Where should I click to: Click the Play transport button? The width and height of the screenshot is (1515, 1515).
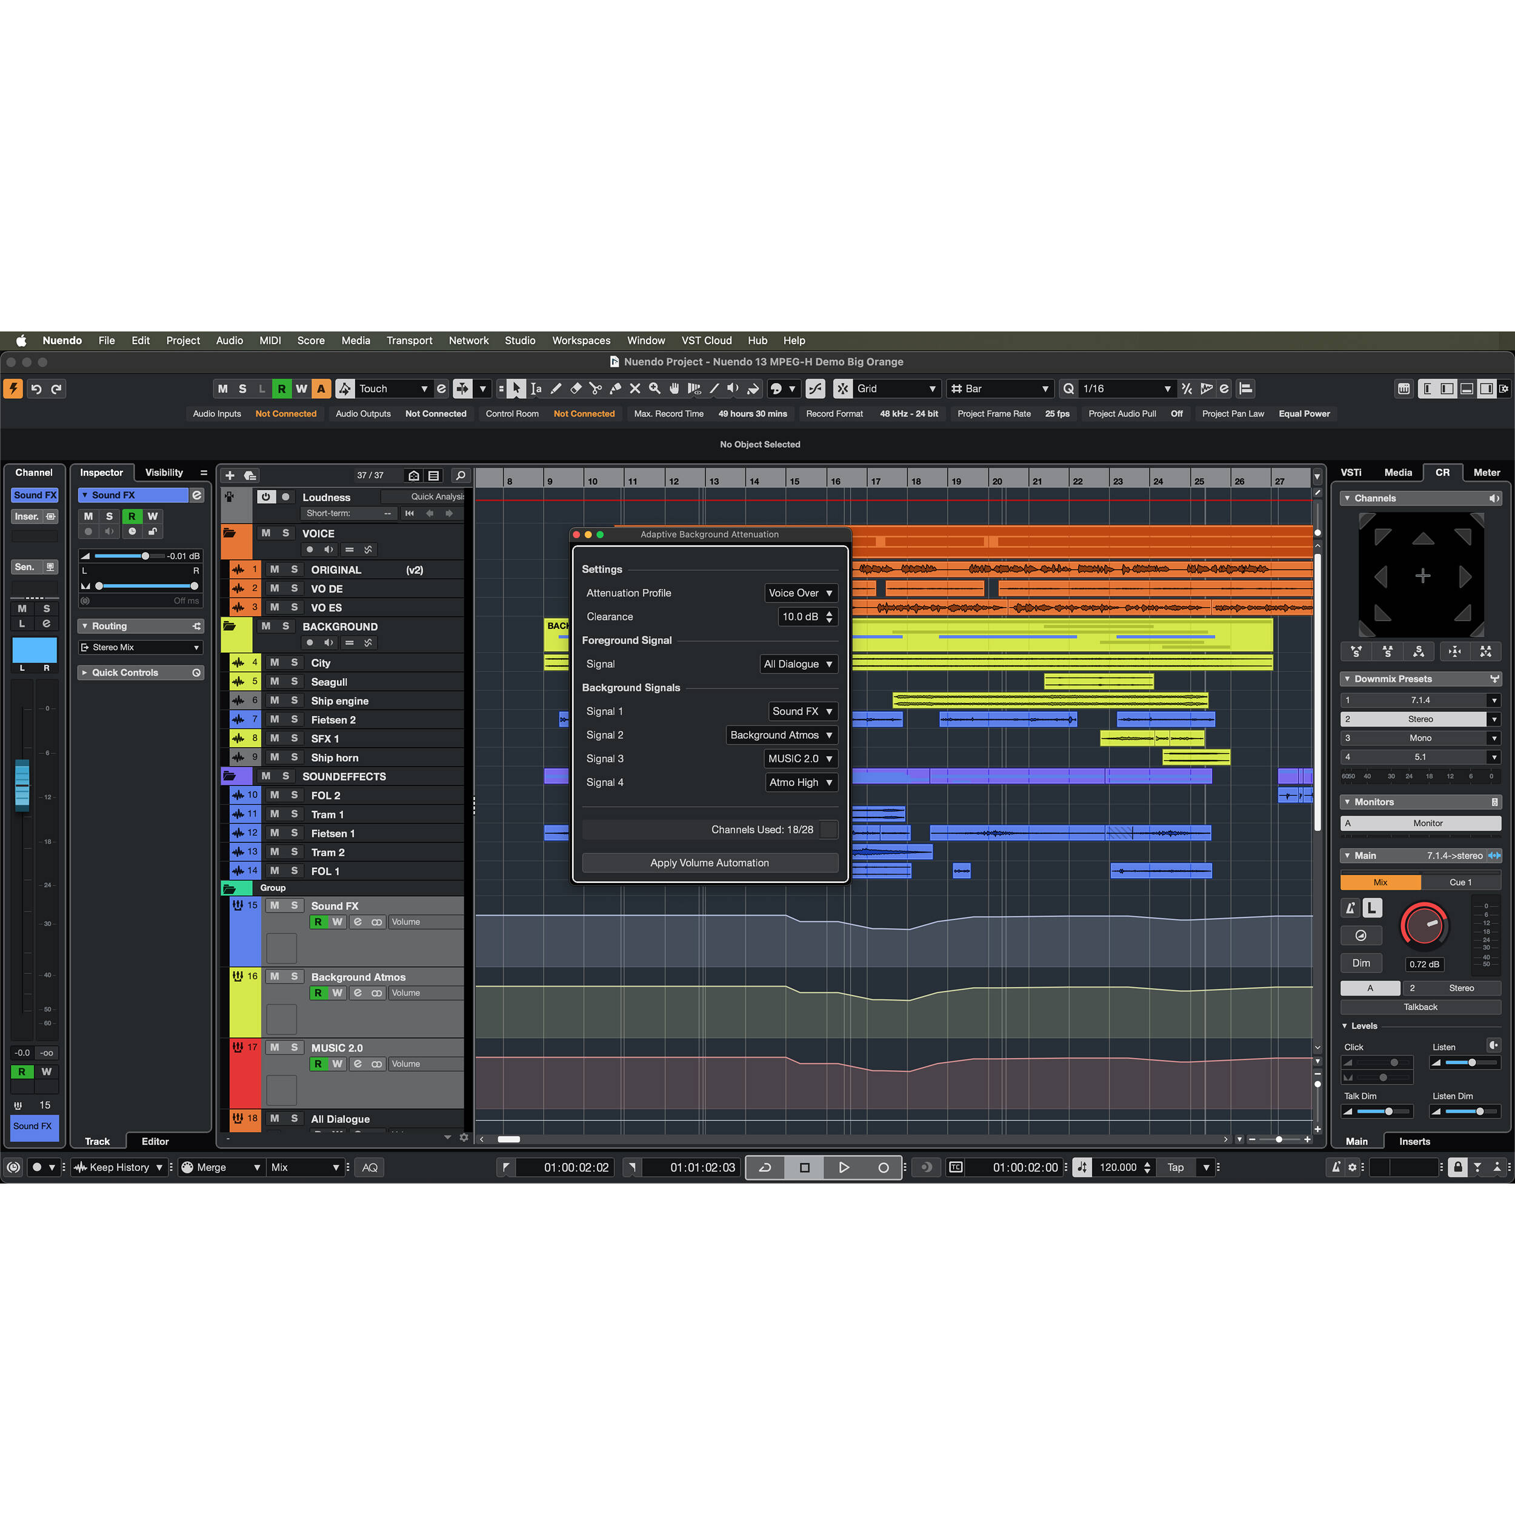[x=844, y=1168]
